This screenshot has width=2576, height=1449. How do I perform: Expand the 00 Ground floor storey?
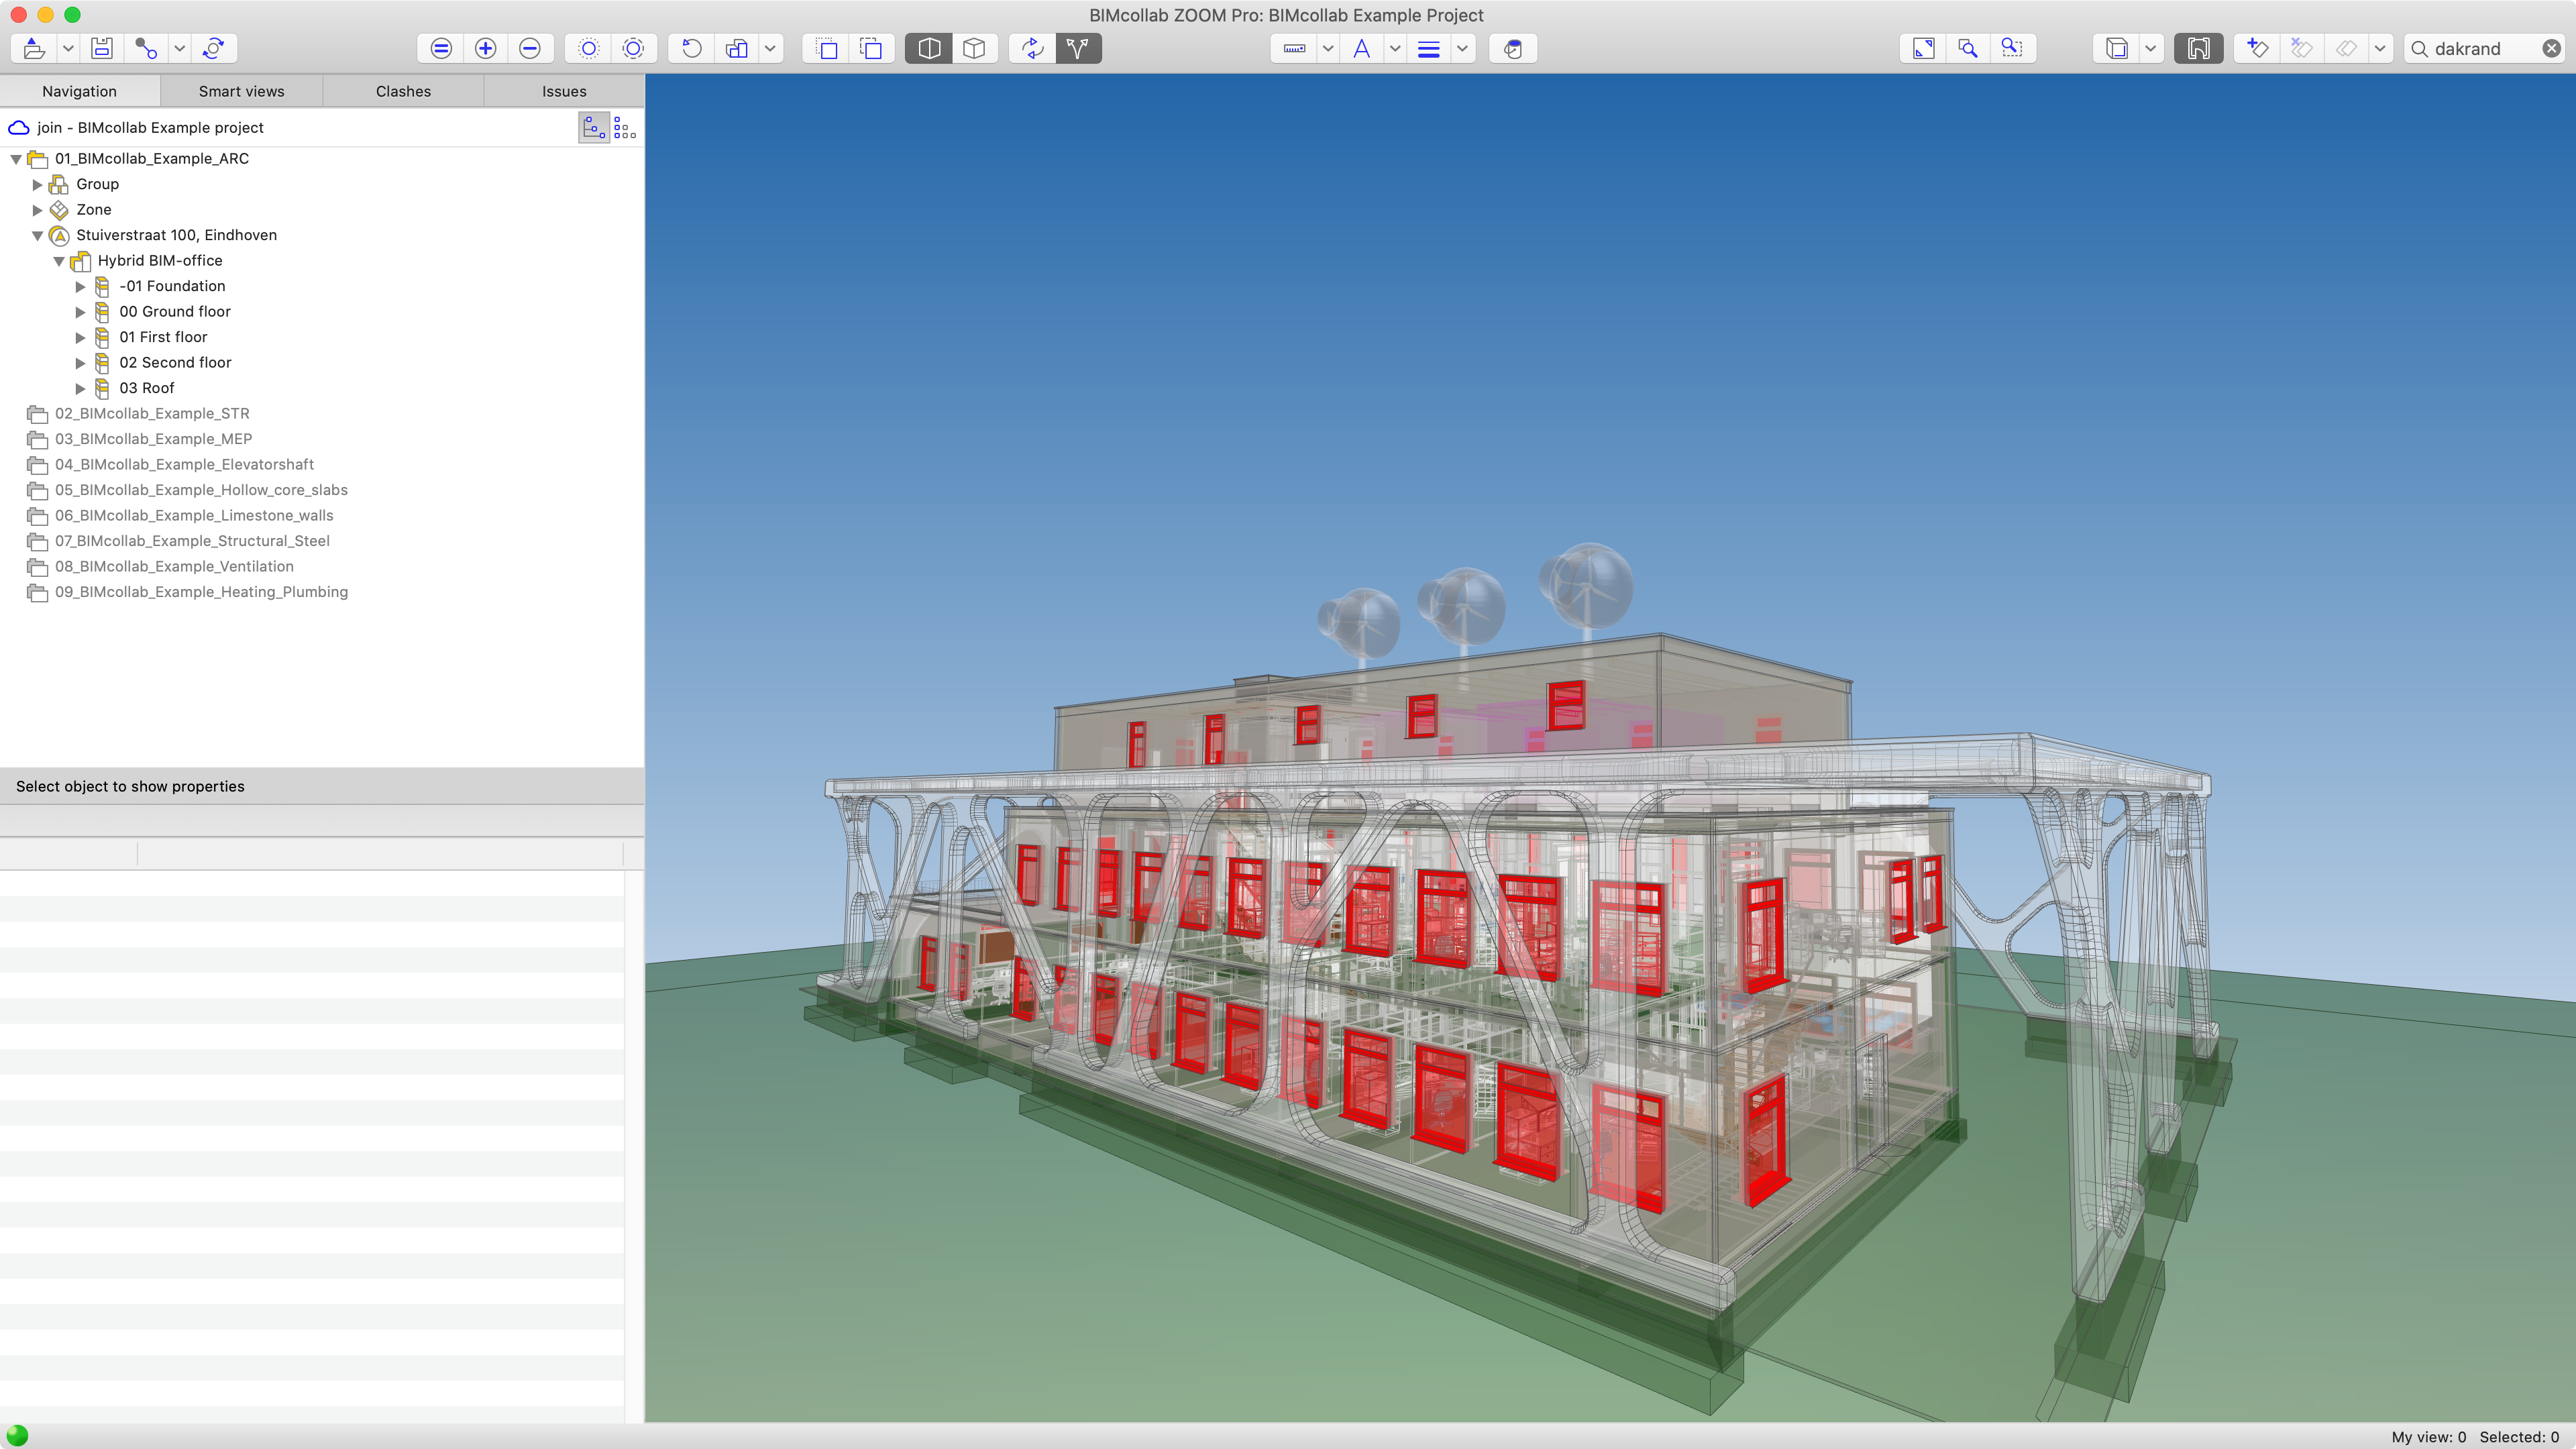click(x=81, y=312)
